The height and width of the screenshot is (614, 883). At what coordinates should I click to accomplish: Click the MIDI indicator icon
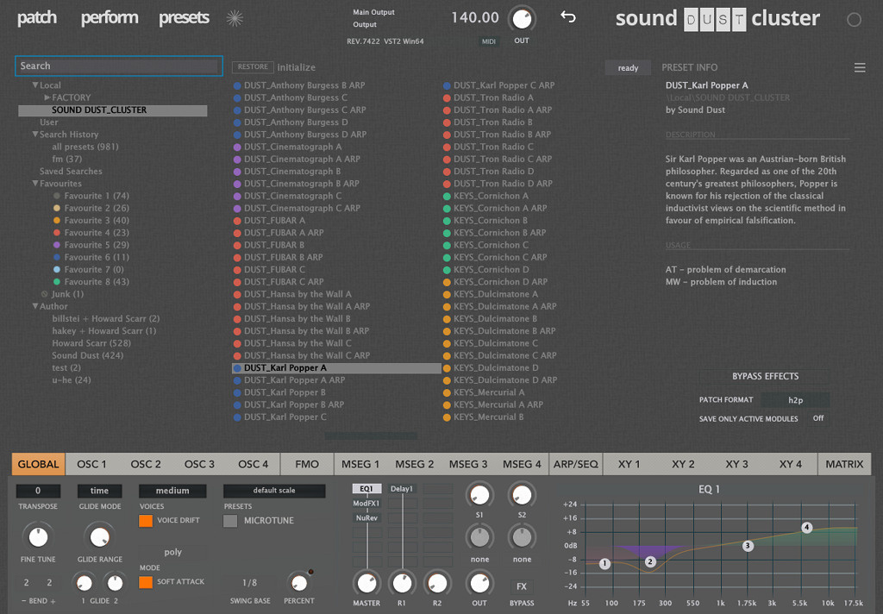click(x=489, y=41)
